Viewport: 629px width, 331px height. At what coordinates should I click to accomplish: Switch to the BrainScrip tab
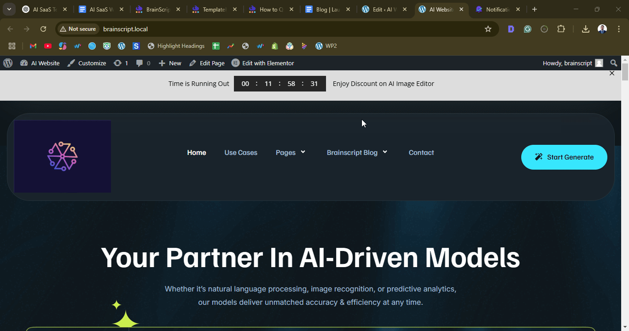pos(158,9)
